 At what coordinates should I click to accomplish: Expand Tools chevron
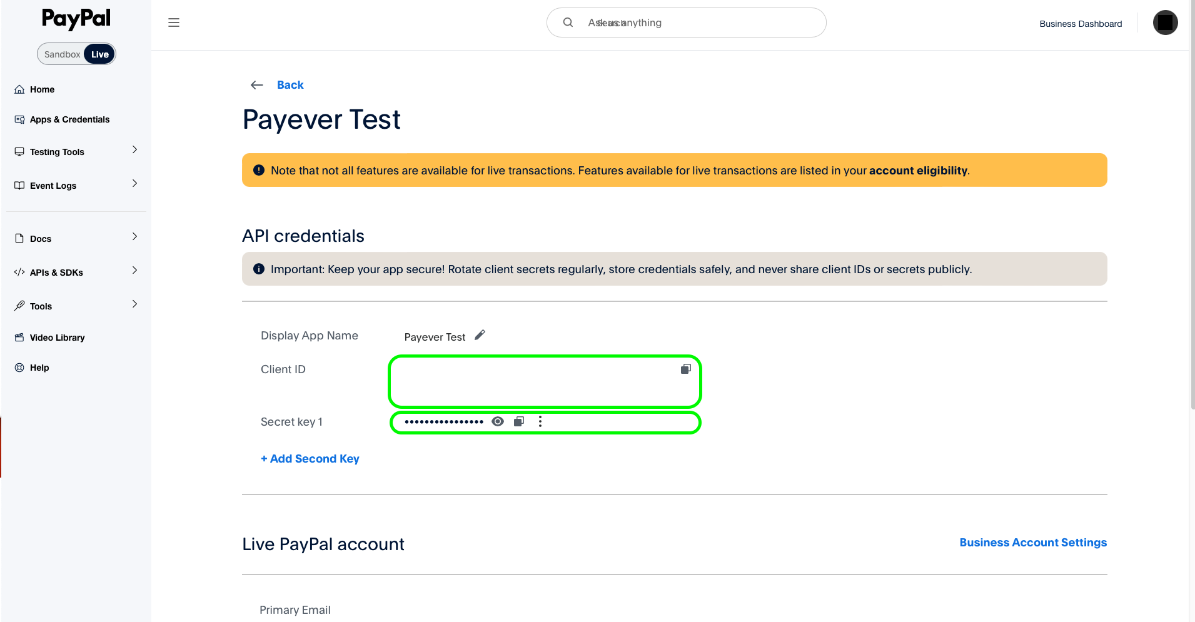pos(134,304)
